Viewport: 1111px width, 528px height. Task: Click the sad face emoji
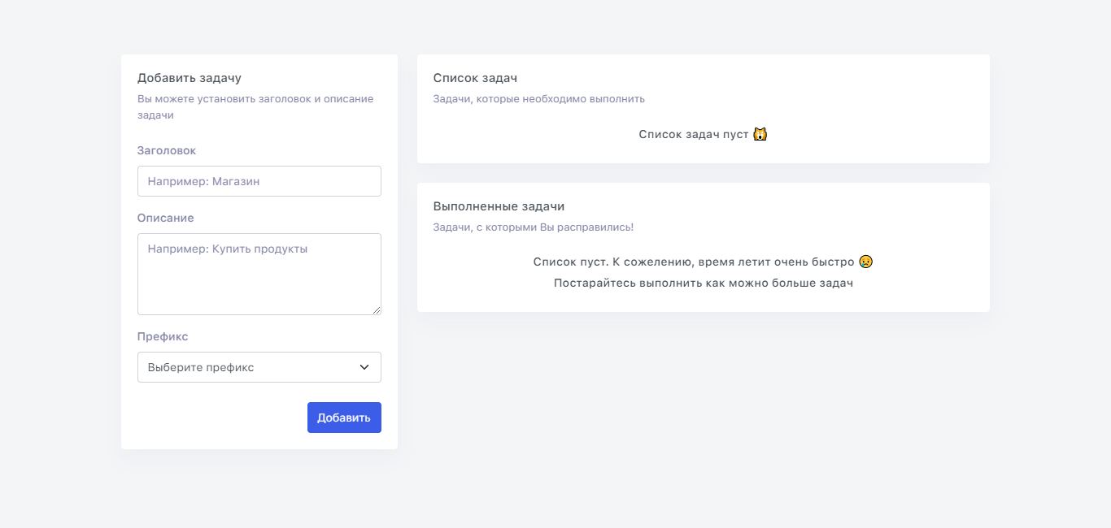pos(866,262)
